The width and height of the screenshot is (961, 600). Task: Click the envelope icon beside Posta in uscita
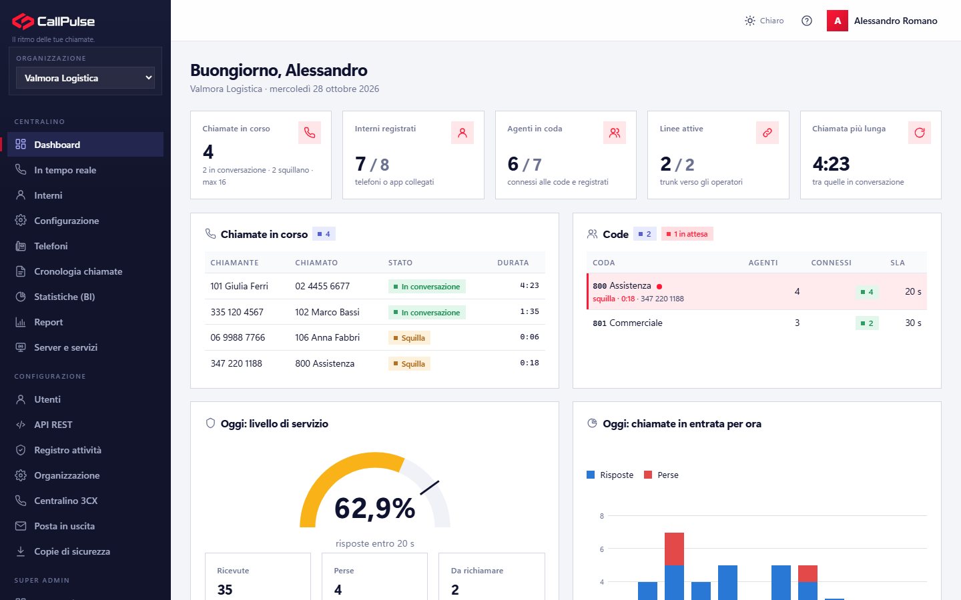pos(21,526)
